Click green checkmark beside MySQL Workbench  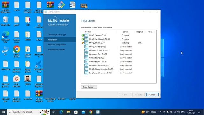pos(83,39)
